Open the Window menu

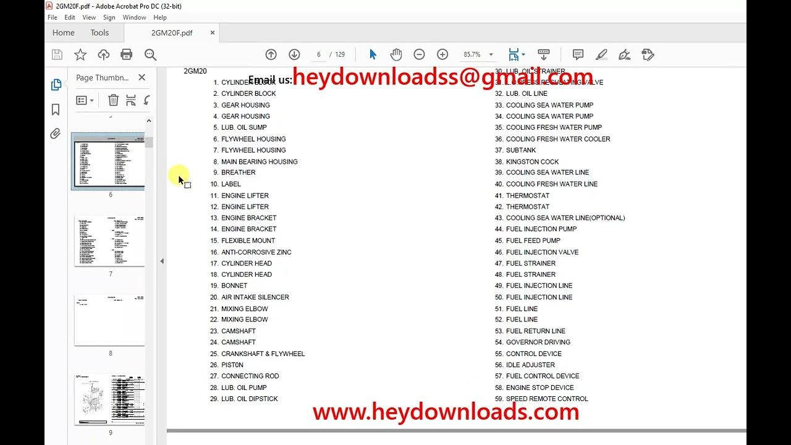134,17
